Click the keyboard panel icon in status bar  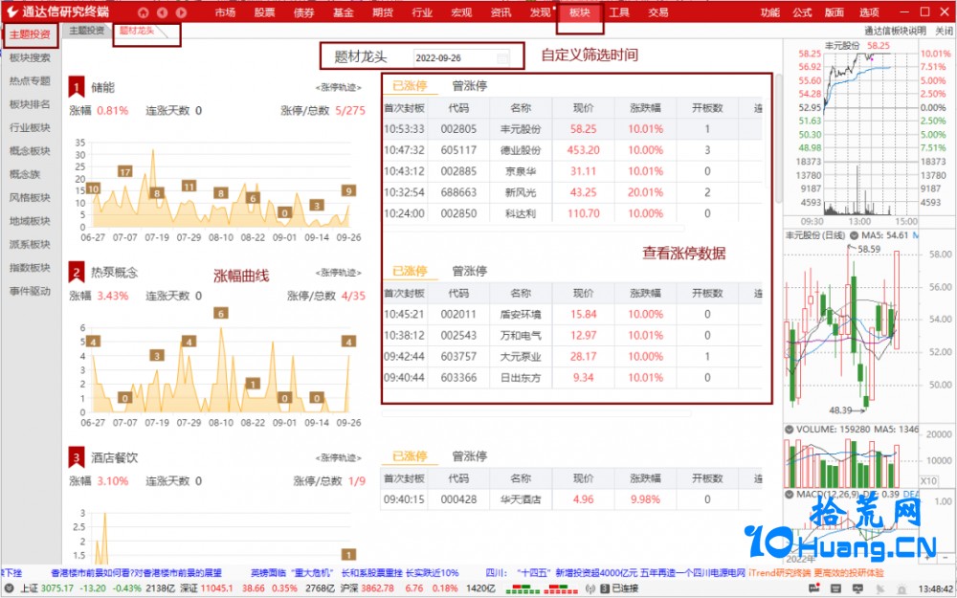(836, 588)
